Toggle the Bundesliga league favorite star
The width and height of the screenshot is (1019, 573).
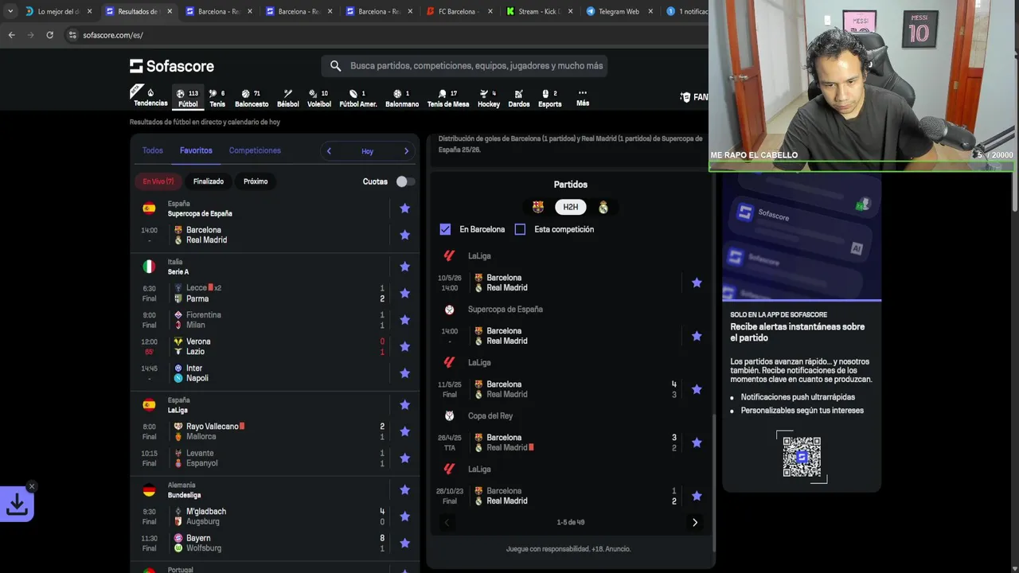click(x=404, y=489)
